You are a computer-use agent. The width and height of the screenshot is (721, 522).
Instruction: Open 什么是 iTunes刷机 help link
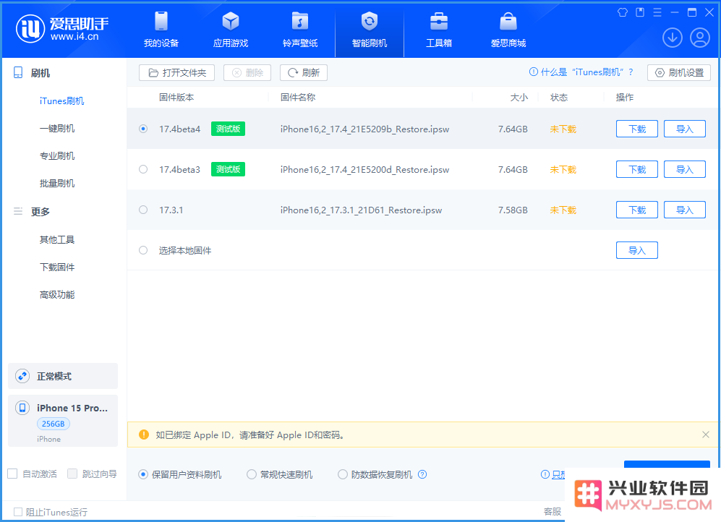(581, 72)
